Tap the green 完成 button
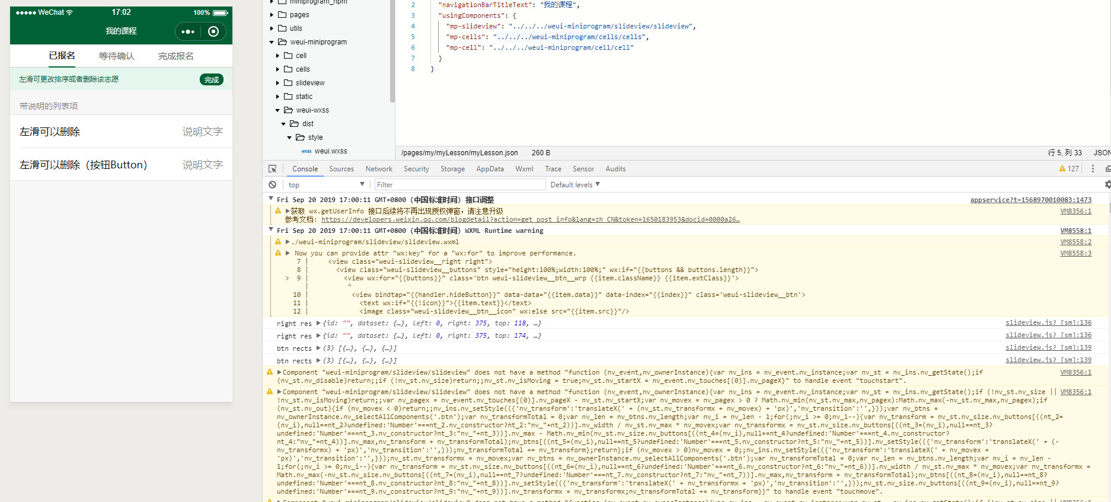The height and width of the screenshot is (502, 1111). coord(212,79)
